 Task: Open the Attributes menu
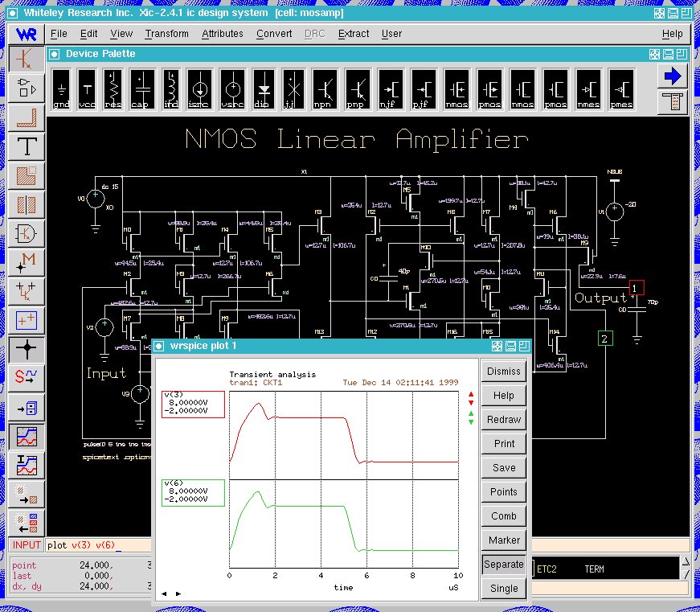pos(223,34)
